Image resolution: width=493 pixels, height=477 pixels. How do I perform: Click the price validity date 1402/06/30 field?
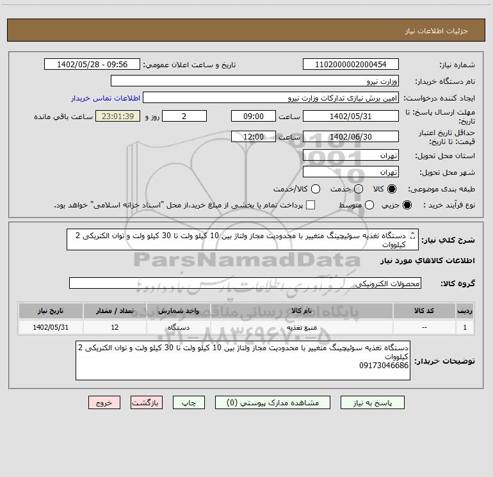click(x=351, y=136)
